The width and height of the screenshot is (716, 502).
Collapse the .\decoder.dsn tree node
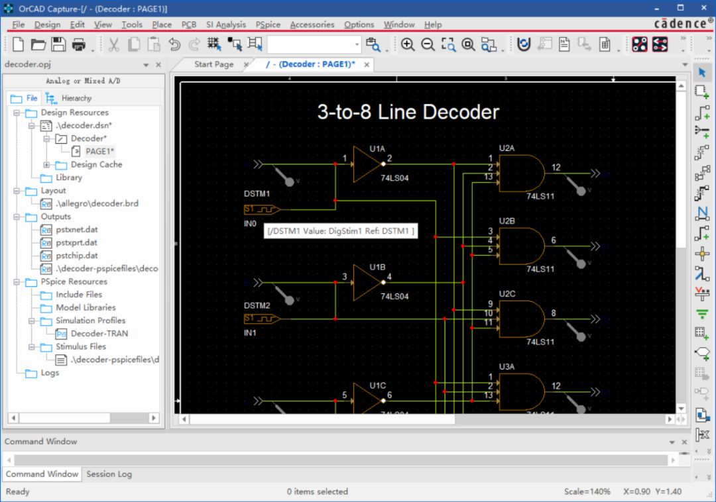(32, 125)
